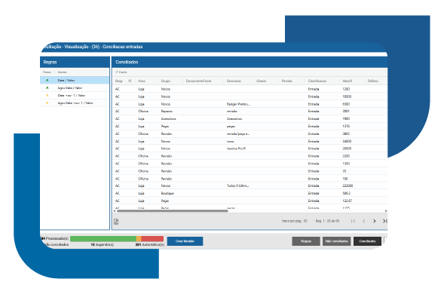
Task: Click the Itens por pág.: 25 label
Action: pyautogui.click(x=295, y=221)
